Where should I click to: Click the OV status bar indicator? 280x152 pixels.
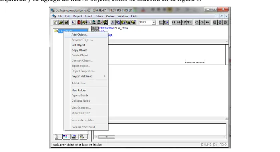coord(216,144)
